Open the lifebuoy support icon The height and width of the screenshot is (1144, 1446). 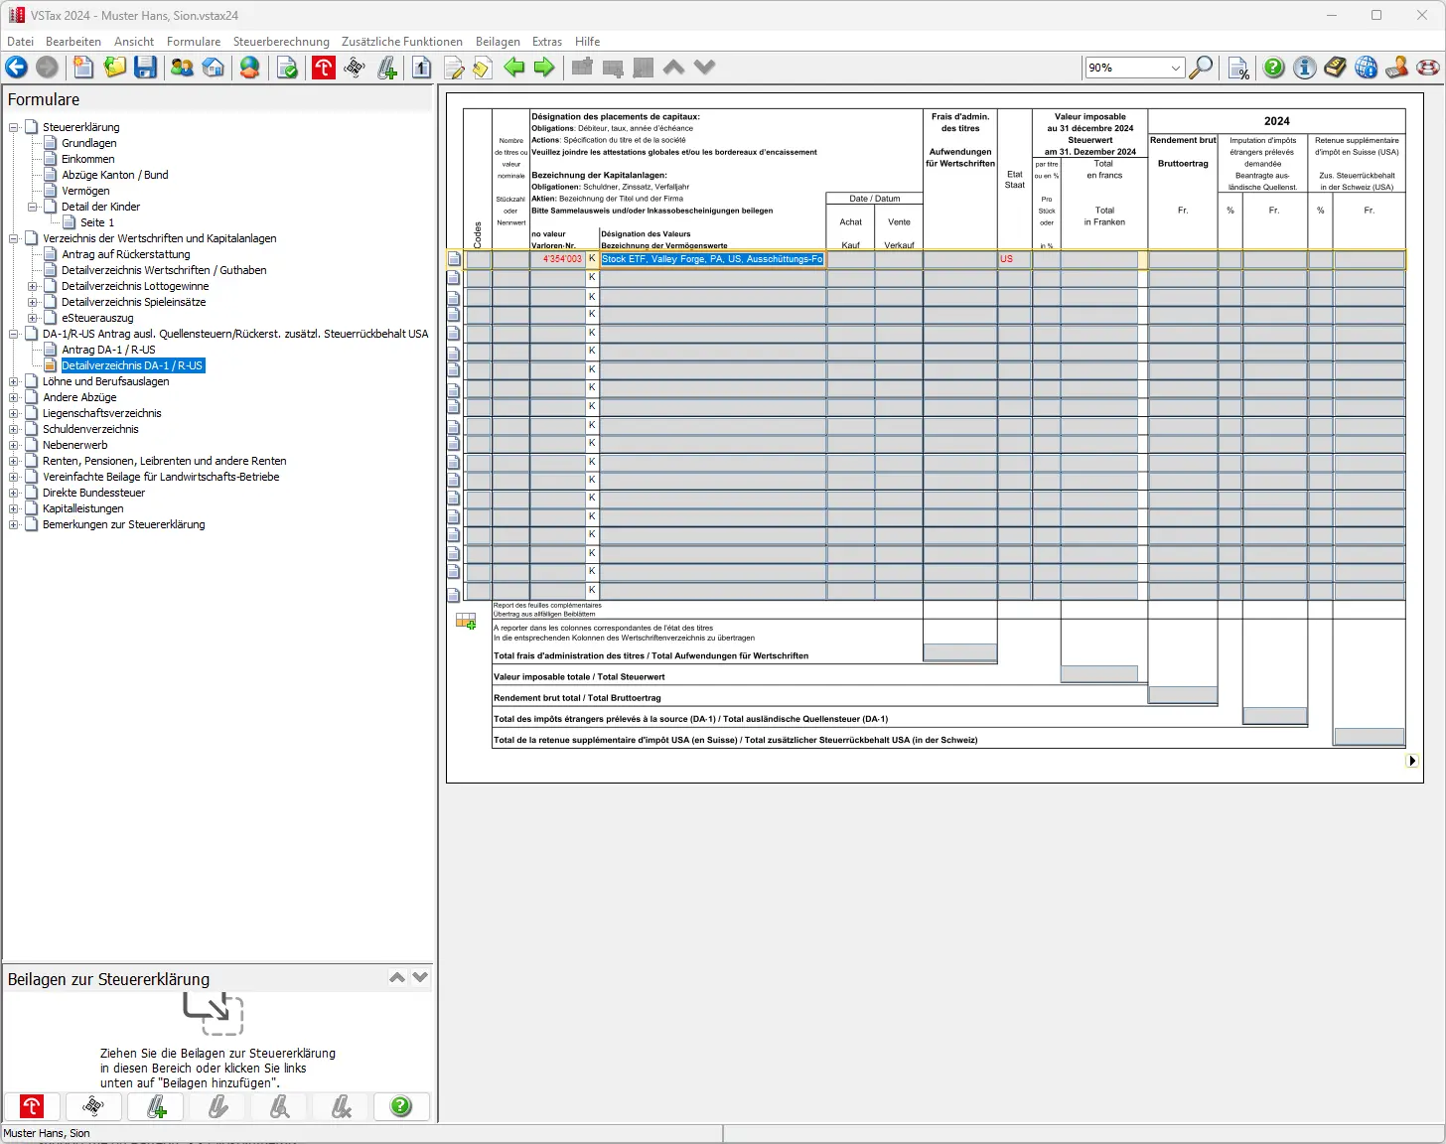coord(1428,68)
